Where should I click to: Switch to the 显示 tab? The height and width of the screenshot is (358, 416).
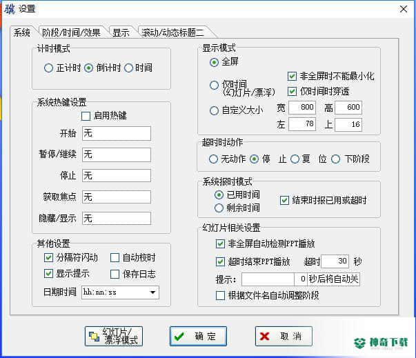pos(121,33)
